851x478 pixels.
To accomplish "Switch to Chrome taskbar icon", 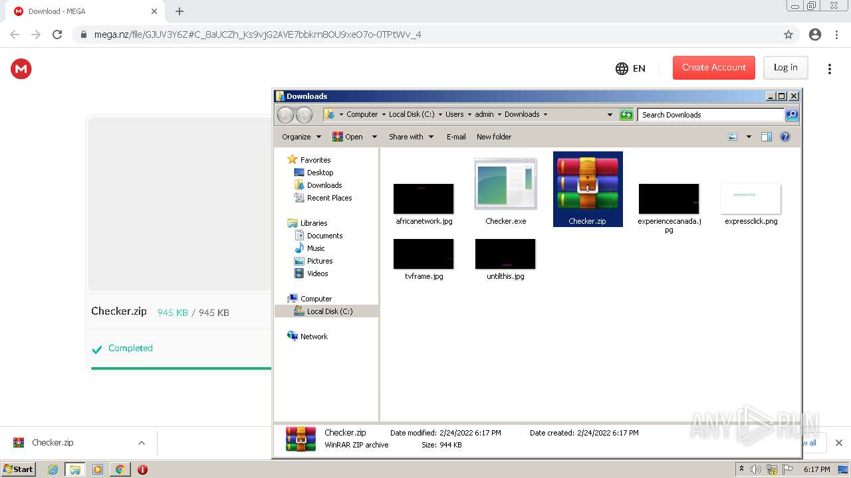I will coord(120,469).
